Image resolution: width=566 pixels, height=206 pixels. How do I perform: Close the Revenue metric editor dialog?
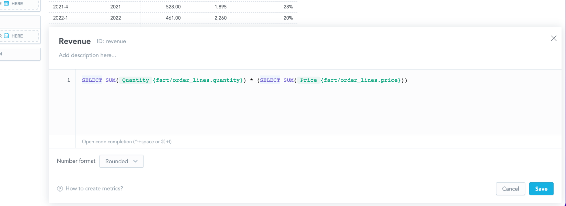click(x=554, y=38)
